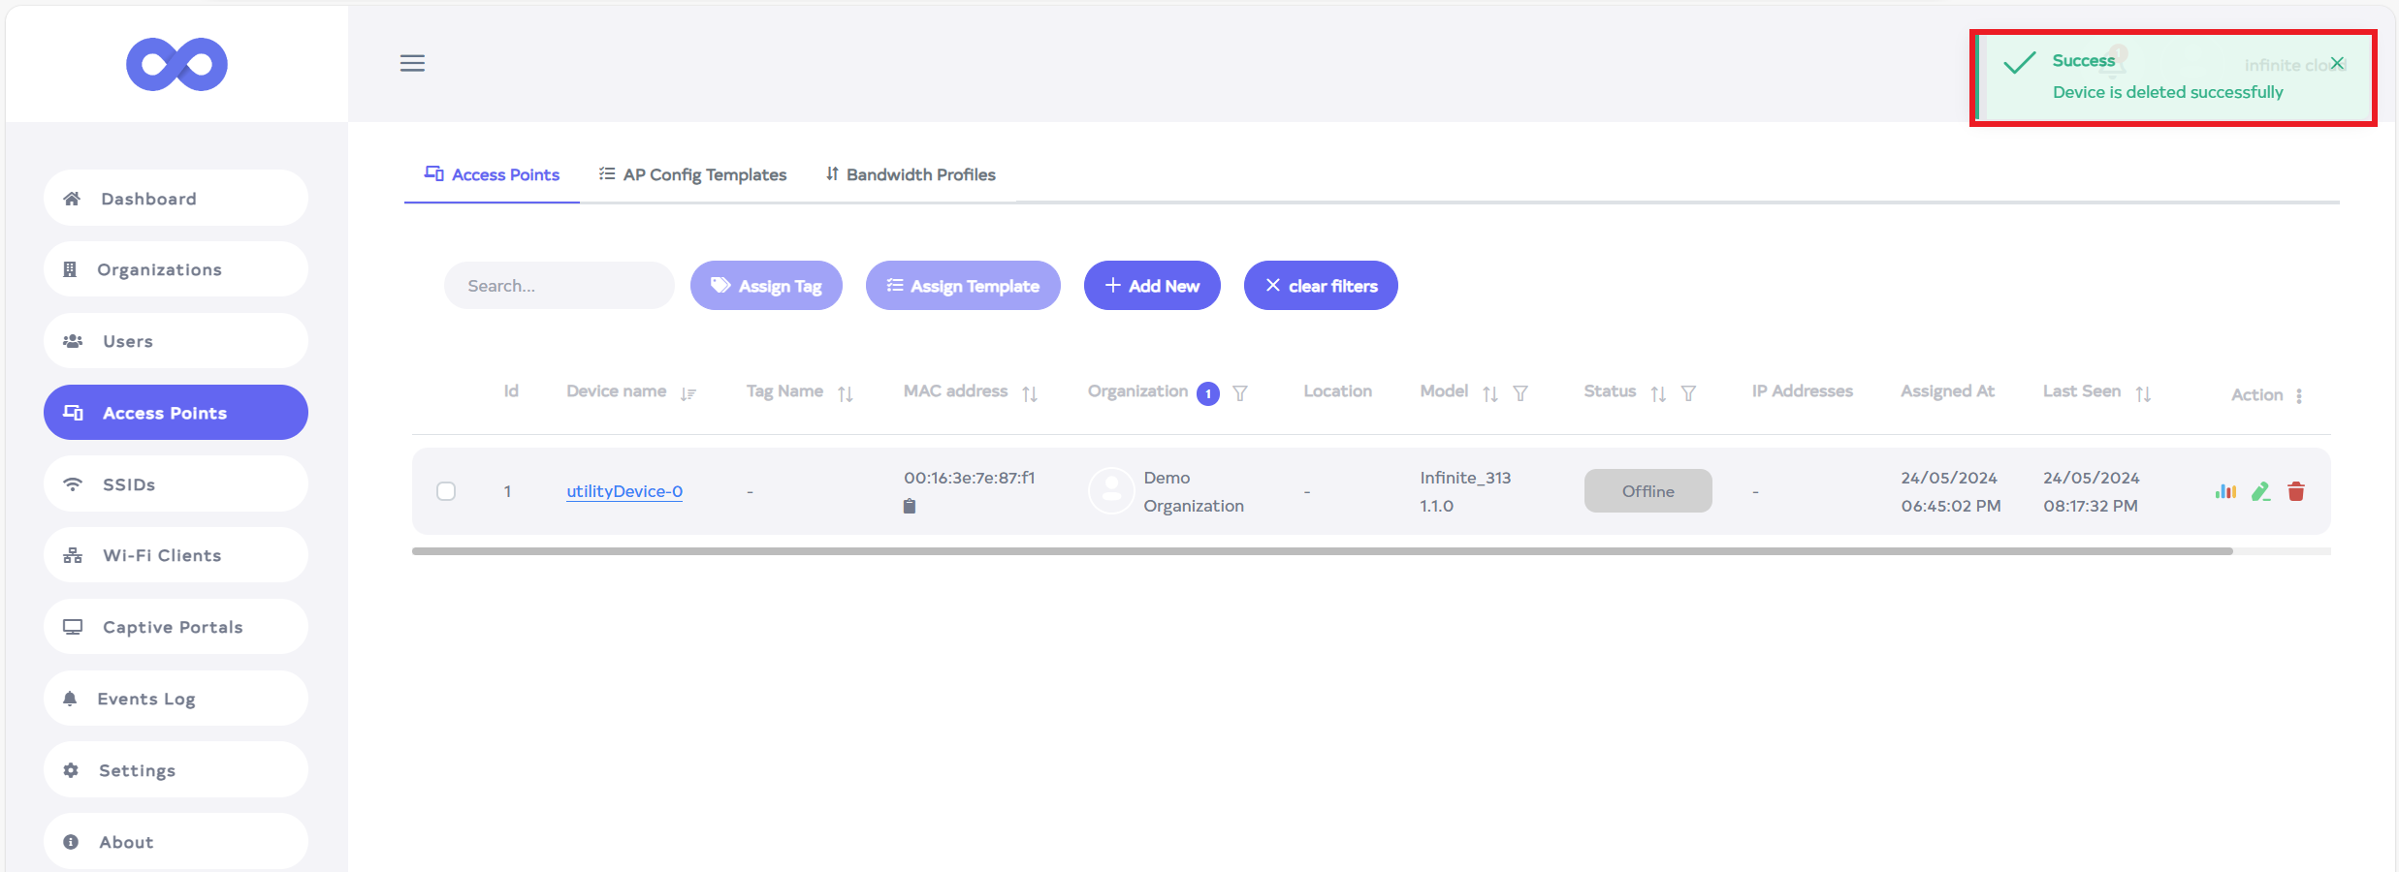Image resolution: width=2399 pixels, height=872 pixels.
Task: Click the Add New button
Action: tap(1151, 286)
